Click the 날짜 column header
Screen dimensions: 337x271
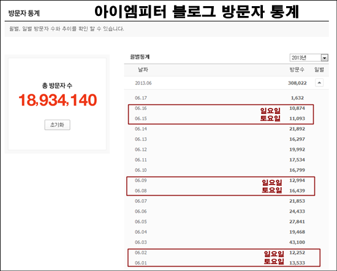point(143,70)
